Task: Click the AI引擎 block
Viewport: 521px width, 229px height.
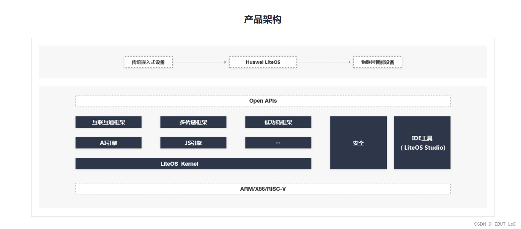Action: point(108,143)
